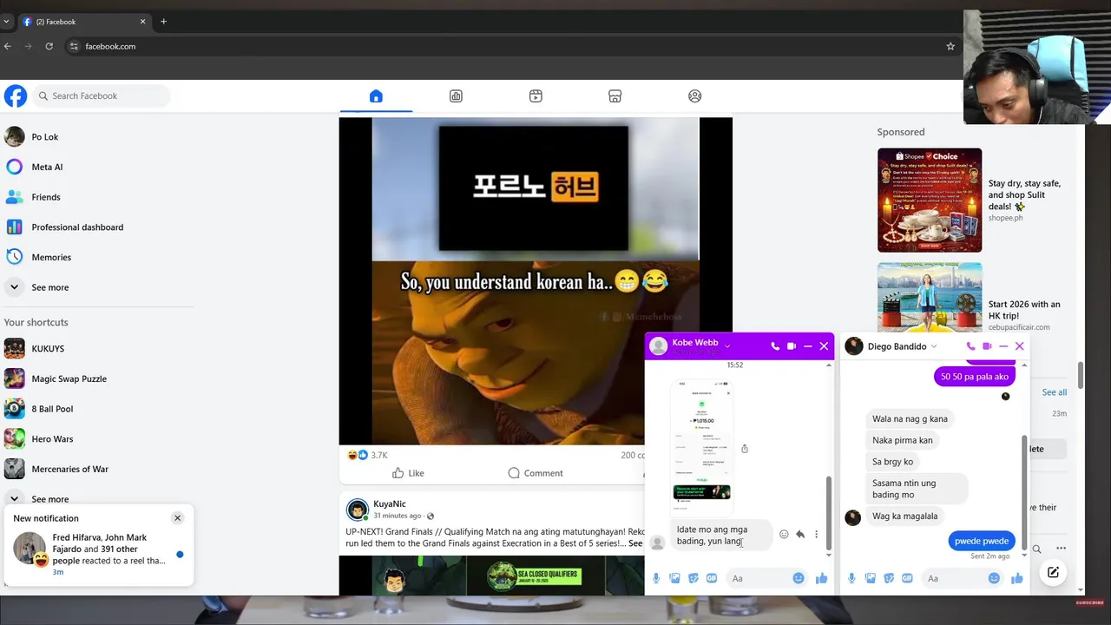Screen dimensions: 1111x625
Task: Open Kobe Webb chat settings dropdown
Action: [727, 345]
